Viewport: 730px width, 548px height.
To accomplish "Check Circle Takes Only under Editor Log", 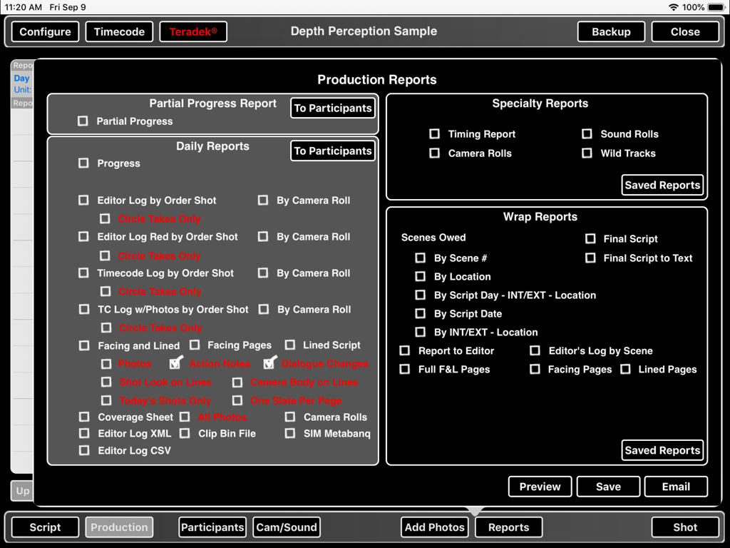I will point(105,218).
